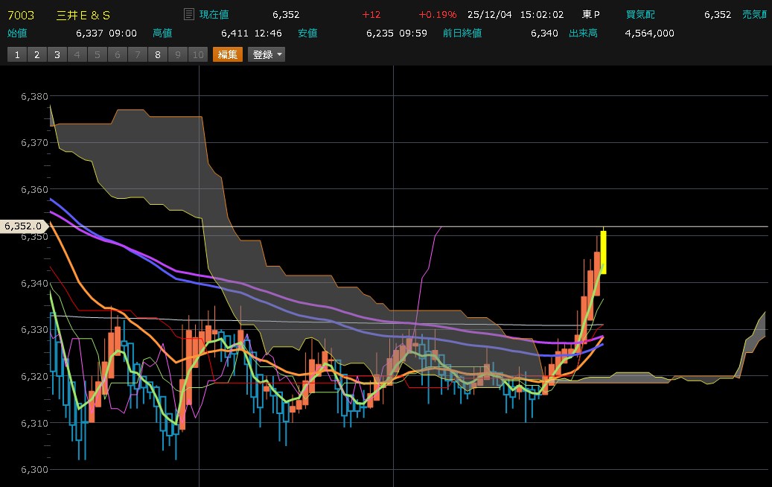This screenshot has width=772, height=487.
Task: Click preset tab 10
Action: tap(197, 54)
